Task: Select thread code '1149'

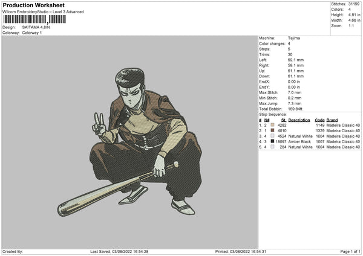Action: pyautogui.click(x=320, y=125)
